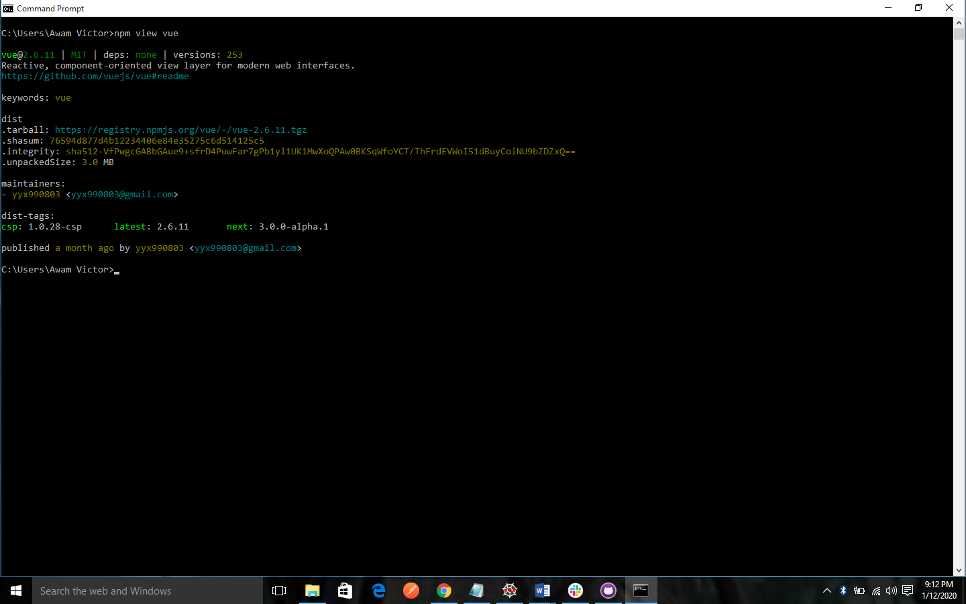Click the Command Prompt title bar icon
Screen dimensions: 966x604
[8, 8]
